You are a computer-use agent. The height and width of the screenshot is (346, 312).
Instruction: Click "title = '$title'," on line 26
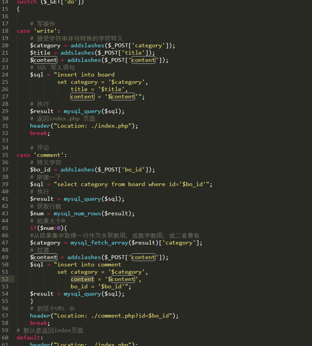click(99, 89)
